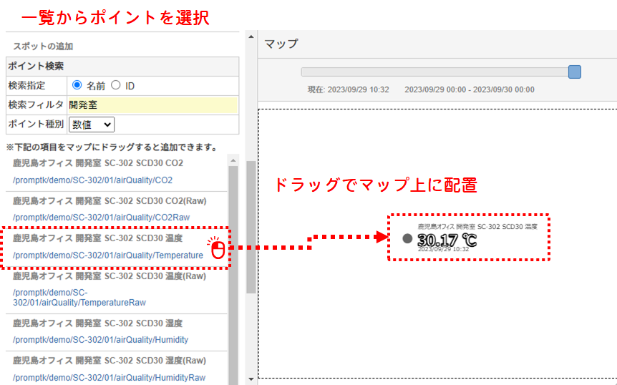This screenshot has width=617, height=385.
Task: Click the /promptk/demo/SC-302/01/airQuality/CO2 link
Action: (92, 180)
